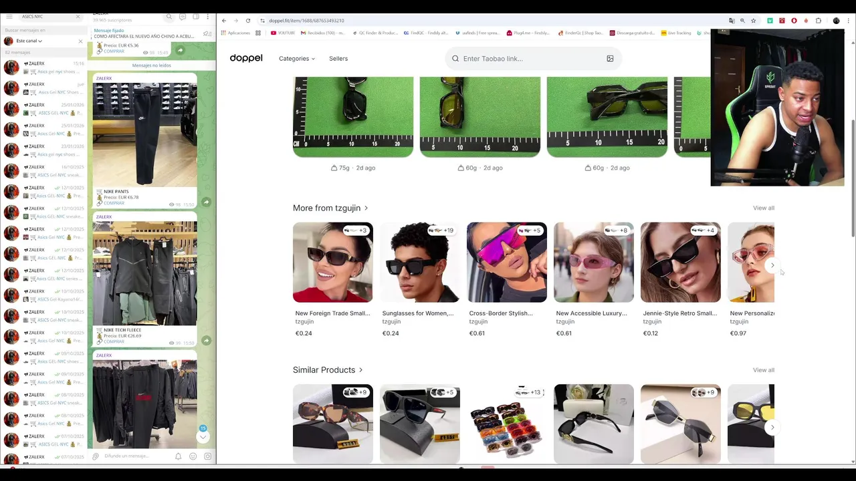The height and width of the screenshot is (481, 856).
Task: Click the image search icon in search bar
Action: pyautogui.click(x=610, y=59)
